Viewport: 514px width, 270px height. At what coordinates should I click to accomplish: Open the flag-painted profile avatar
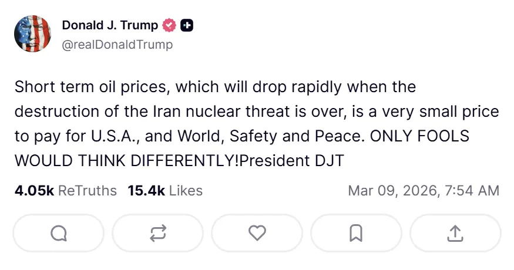pyautogui.click(x=32, y=34)
